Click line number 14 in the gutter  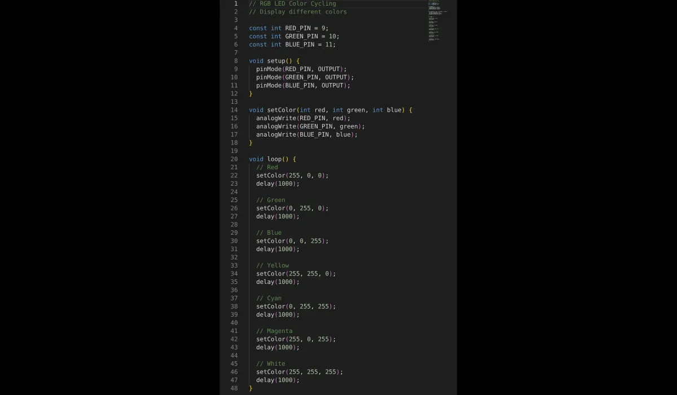click(x=234, y=110)
